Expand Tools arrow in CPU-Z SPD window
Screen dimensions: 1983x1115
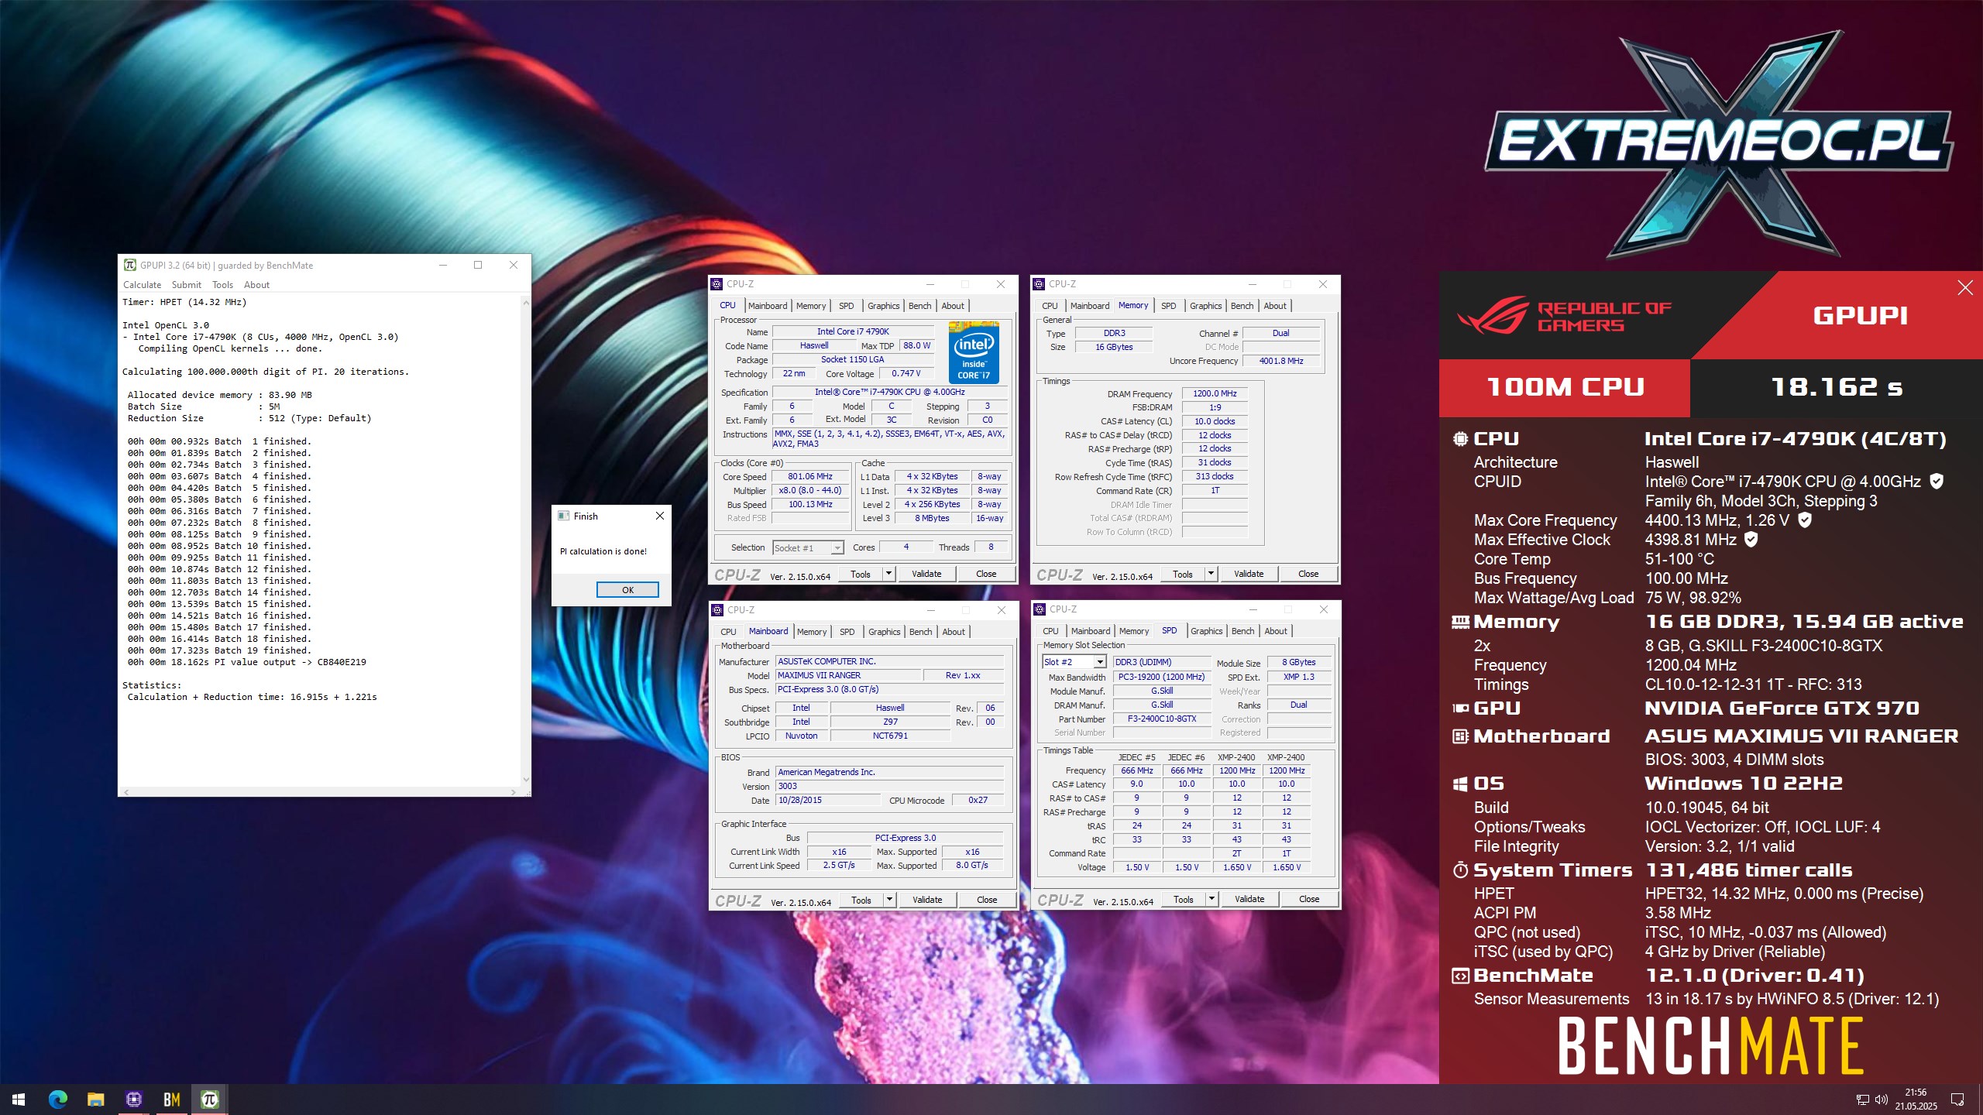tap(1211, 899)
